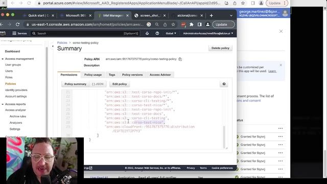Collapse the IAM sidebar with the arrow
The image size is (327, 184).
click(x=53, y=46)
